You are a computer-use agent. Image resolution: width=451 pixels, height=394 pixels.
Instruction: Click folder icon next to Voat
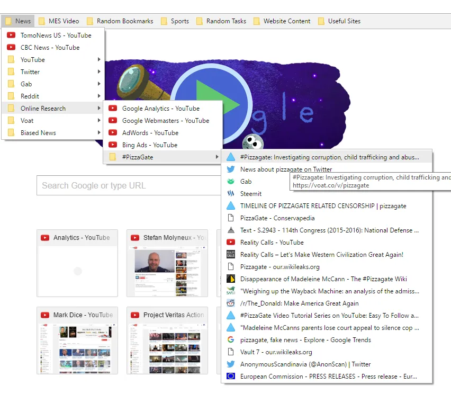(11, 120)
